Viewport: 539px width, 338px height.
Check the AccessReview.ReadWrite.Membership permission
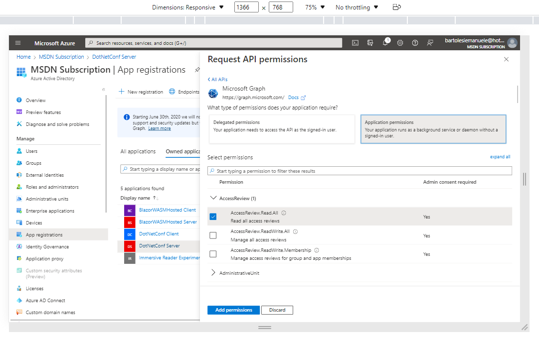tap(213, 254)
